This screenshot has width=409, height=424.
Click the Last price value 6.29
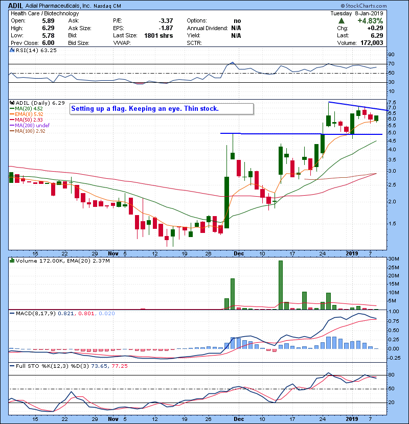(377, 36)
